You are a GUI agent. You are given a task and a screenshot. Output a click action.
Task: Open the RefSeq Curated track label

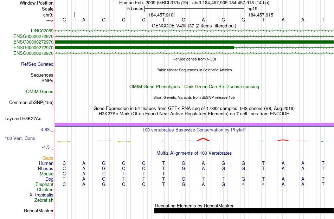pos(37,64)
